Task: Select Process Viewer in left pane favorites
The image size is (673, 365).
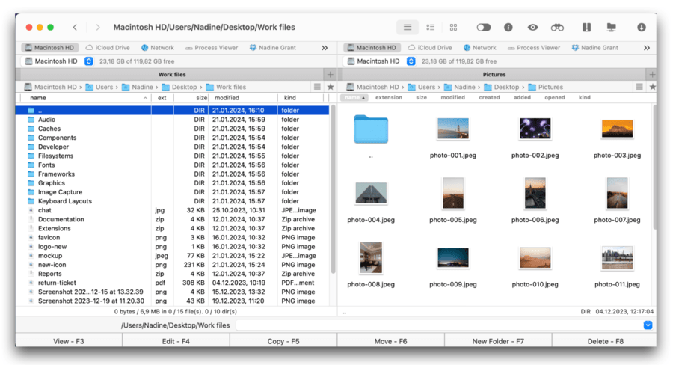Action: (x=212, y=48)
